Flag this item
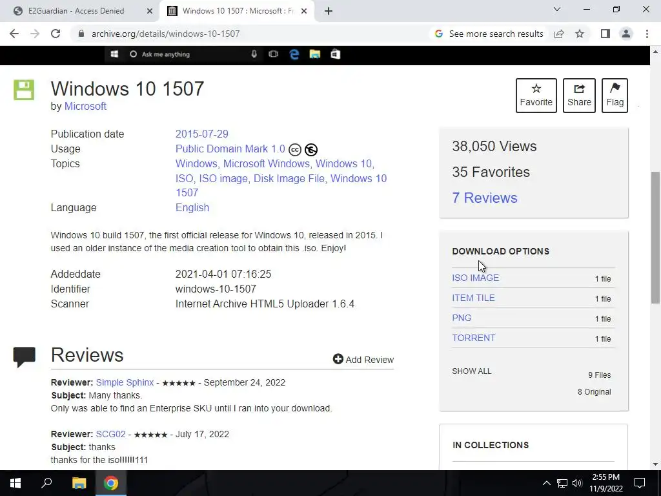The width and height of the screenshot is (661, 496). [615, 96]
